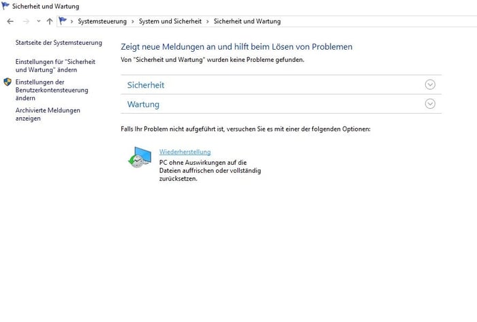Expand the Wartung section chevron

click(430, 104)
